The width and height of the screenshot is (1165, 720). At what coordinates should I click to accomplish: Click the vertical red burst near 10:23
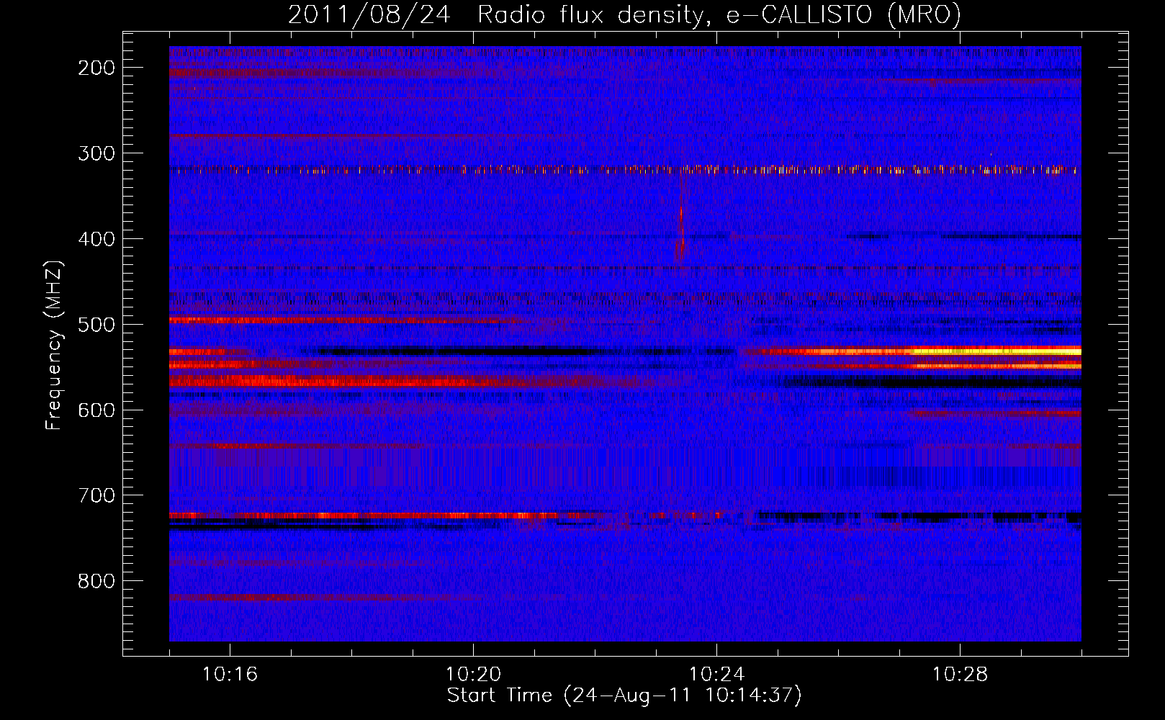click(x=680, y=223)
